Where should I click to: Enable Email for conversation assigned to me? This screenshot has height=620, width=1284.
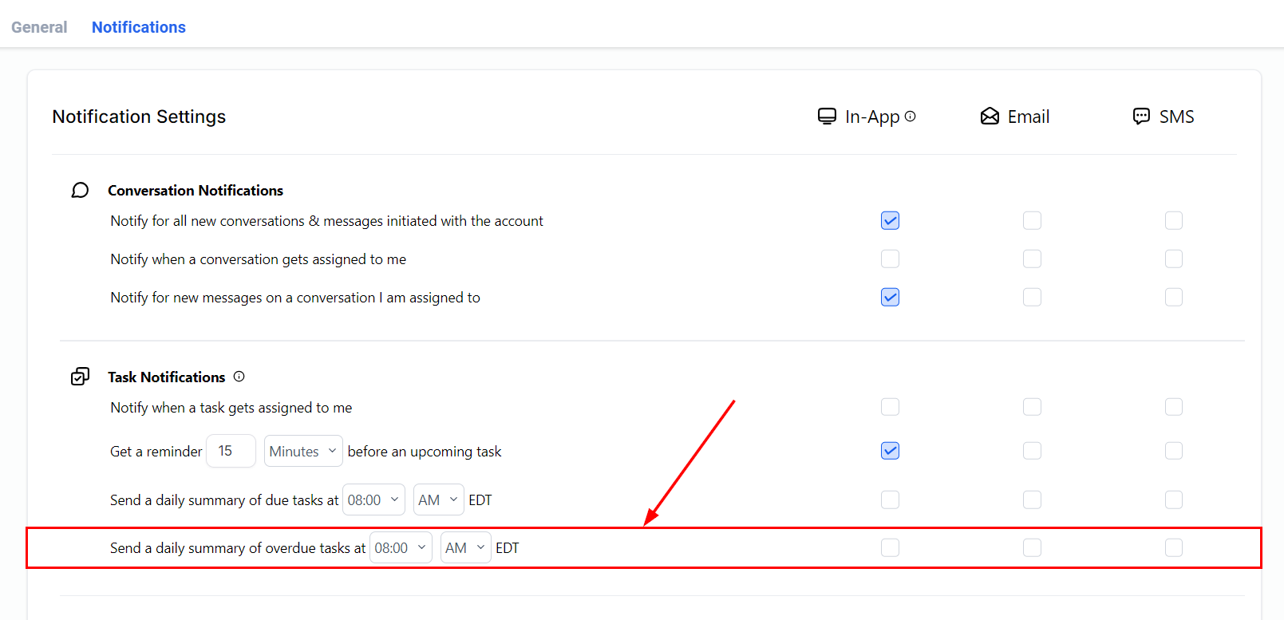1032,259
